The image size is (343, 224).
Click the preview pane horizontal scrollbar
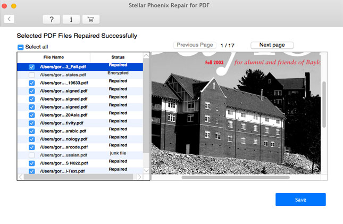pyautogui.click(x=236, y=177)
